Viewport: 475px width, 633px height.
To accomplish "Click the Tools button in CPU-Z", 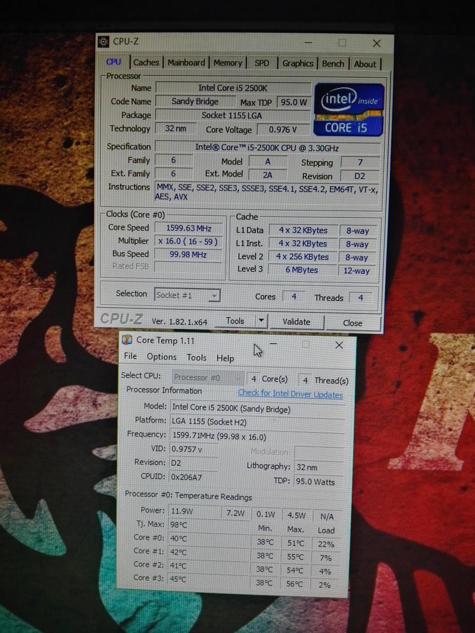I will pos(235,321).
